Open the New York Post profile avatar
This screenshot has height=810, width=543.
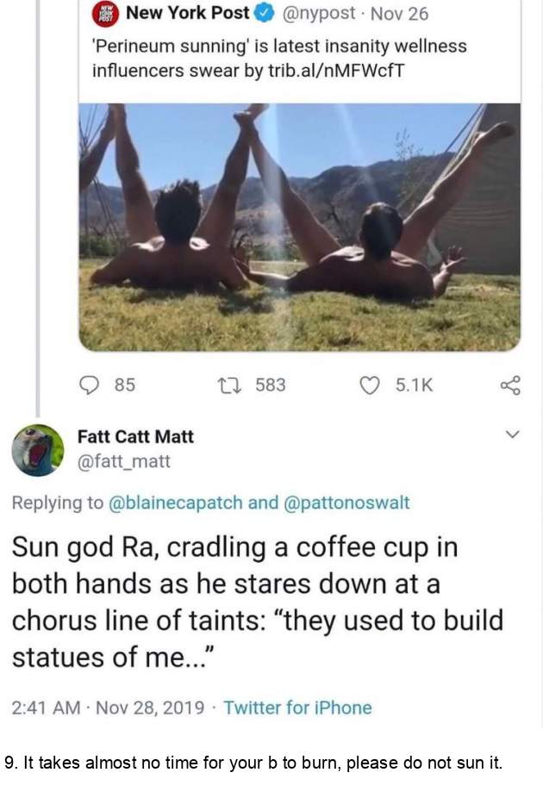[106, 13]
